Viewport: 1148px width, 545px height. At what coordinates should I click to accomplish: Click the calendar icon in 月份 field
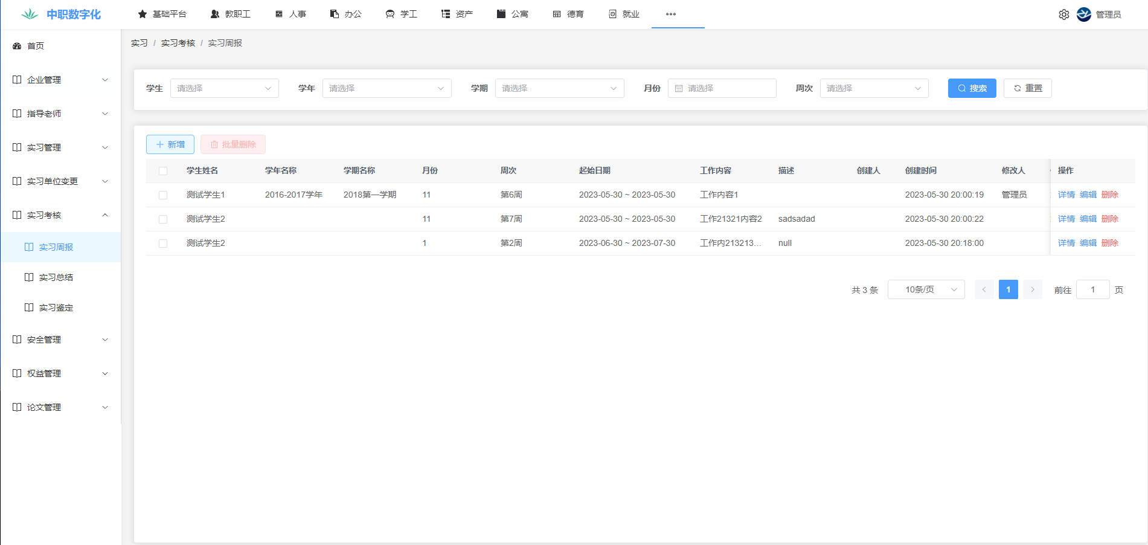679,88
